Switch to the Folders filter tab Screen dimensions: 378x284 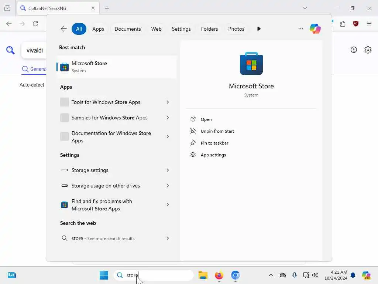point(209,29)
